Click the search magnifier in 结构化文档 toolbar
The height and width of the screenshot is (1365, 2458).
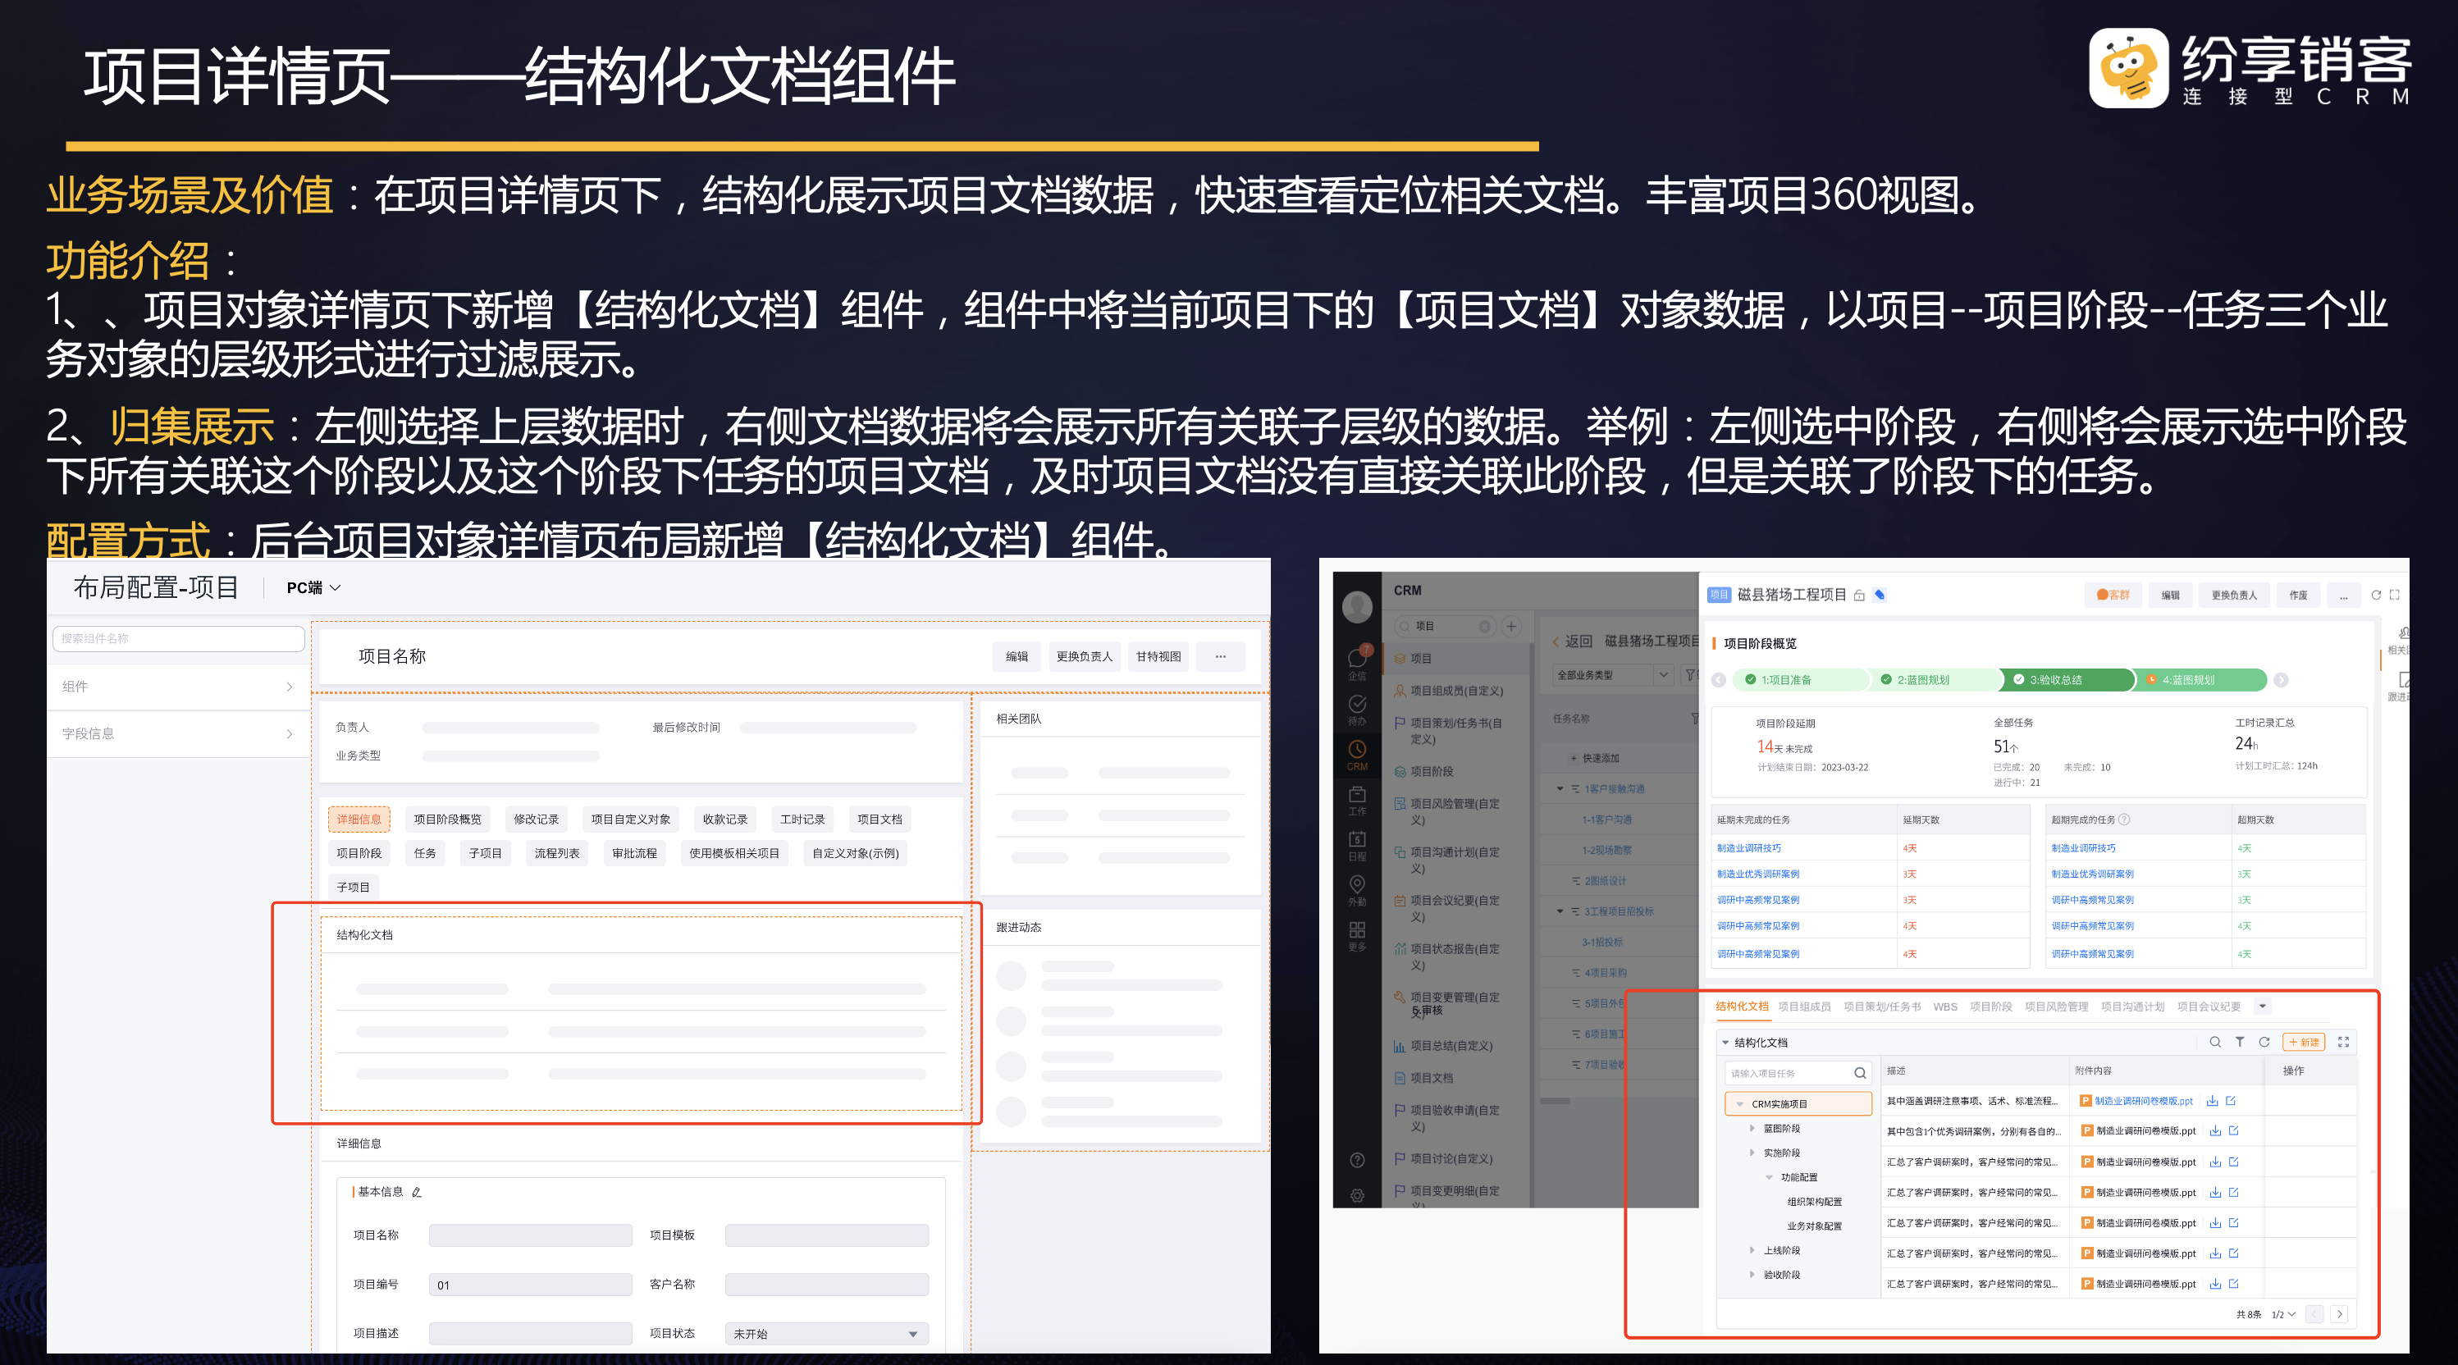click(x=2214, y=1042)
